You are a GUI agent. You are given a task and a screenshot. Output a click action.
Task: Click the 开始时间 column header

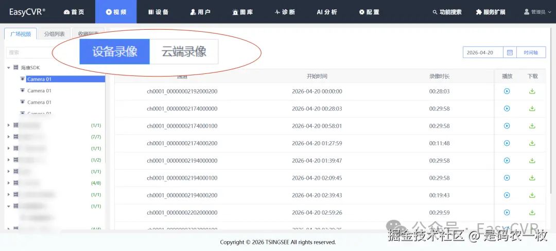point(317,76)
